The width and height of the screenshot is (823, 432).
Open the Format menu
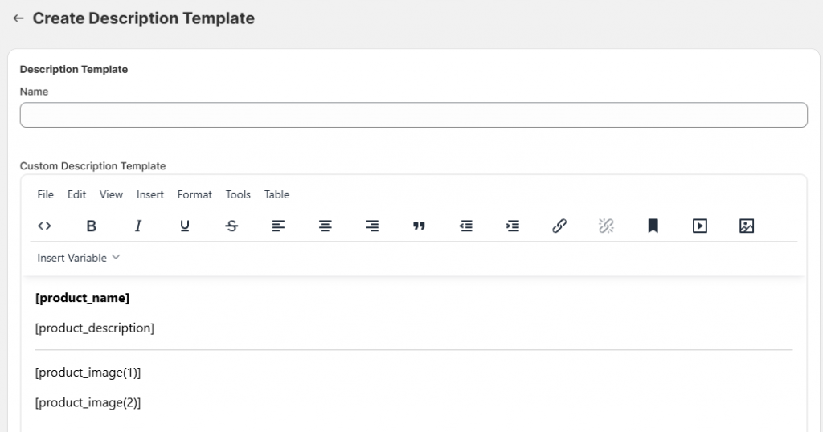194,194
